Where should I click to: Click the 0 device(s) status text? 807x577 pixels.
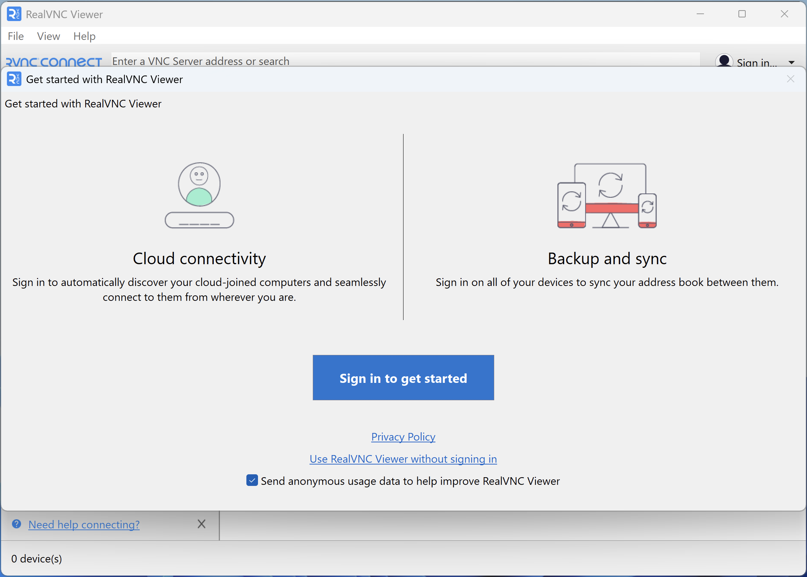(x=36, y=558)
